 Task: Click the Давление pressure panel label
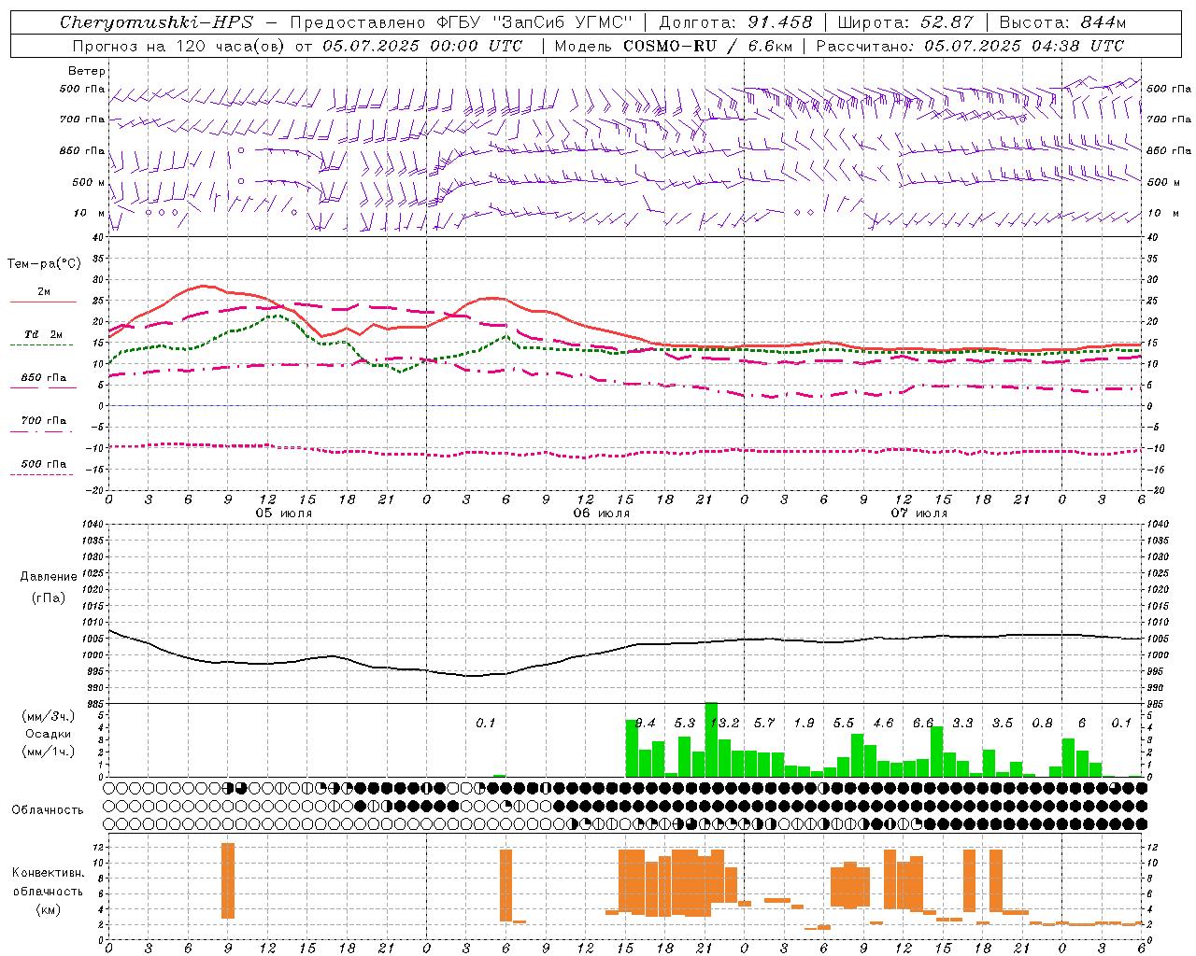click(x=49, y=577)
